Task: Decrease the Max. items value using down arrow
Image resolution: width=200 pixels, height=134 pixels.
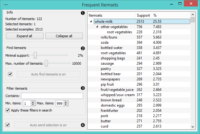Action: coord(66,104)
